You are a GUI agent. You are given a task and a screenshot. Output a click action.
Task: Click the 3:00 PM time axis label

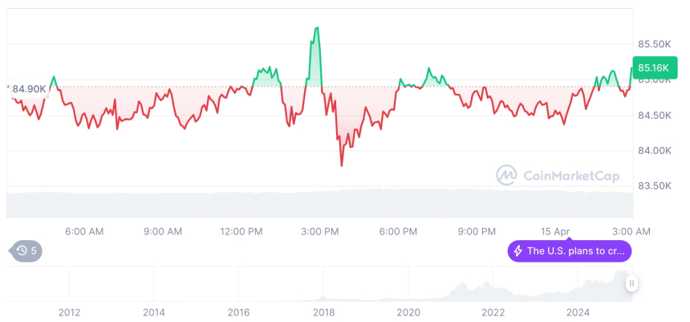coord(320,231)
